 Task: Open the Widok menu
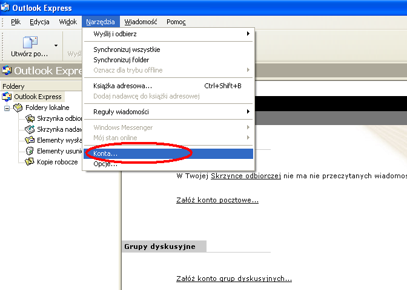point(68,22)
